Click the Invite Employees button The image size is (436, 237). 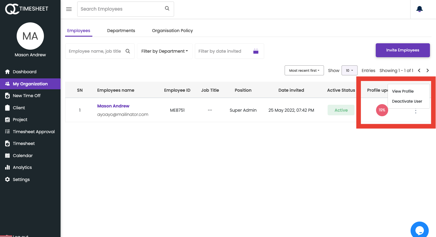(x=403, y=50)
